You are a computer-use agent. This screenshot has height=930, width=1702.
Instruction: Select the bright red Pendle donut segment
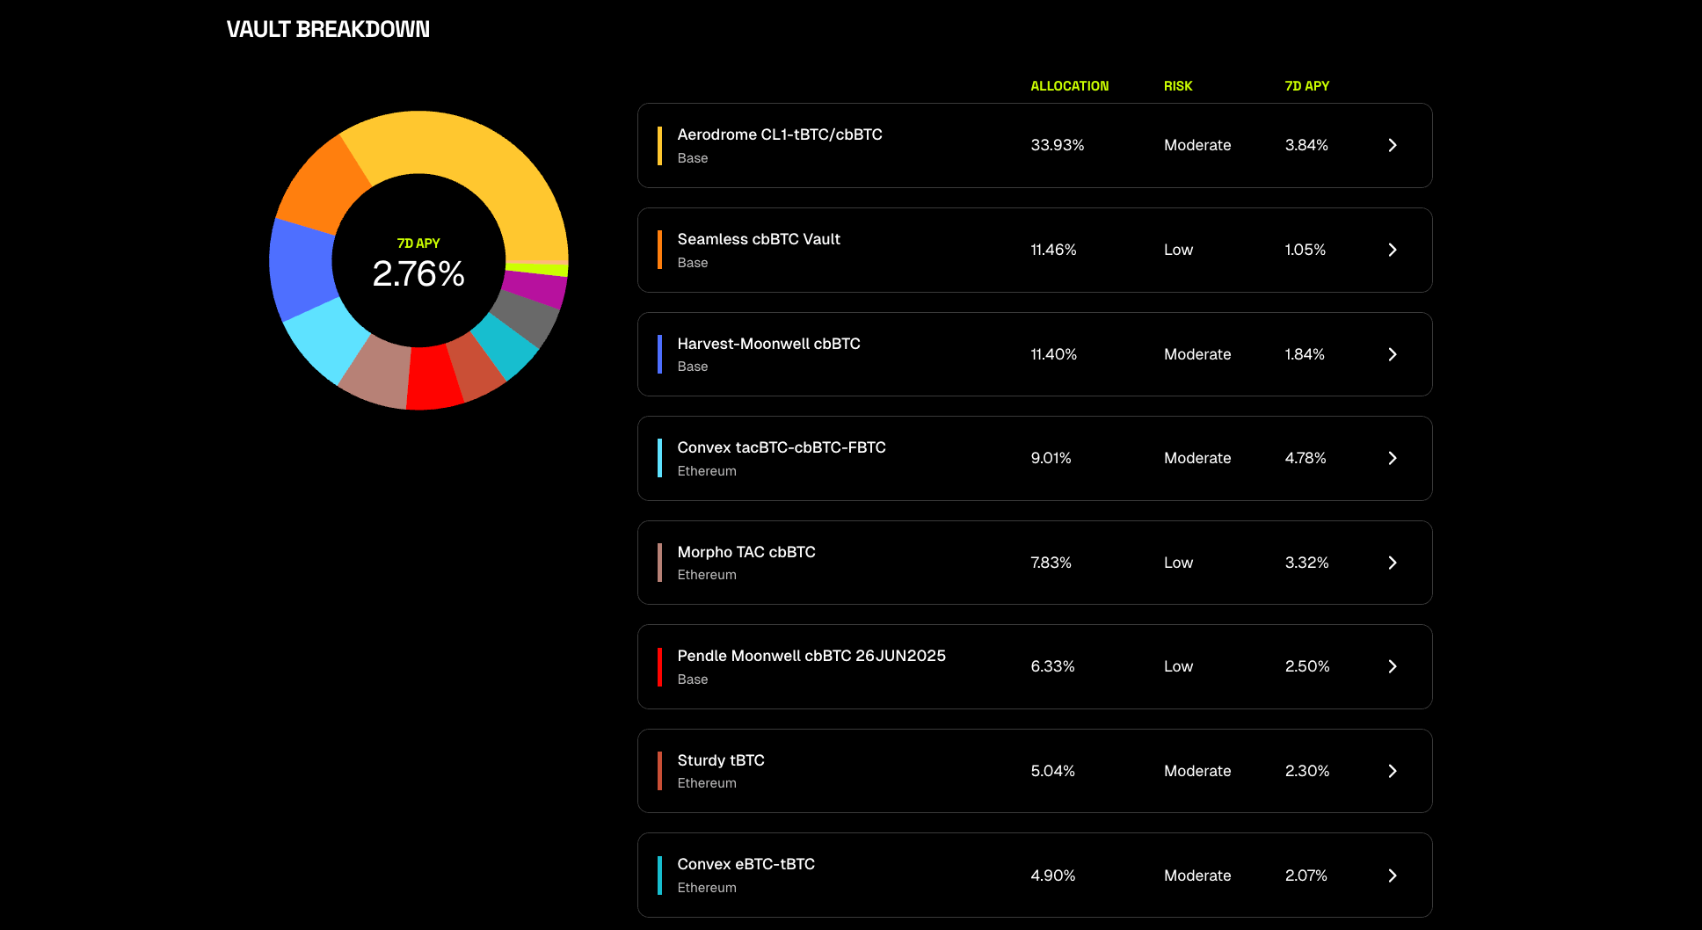coord(433,378)
